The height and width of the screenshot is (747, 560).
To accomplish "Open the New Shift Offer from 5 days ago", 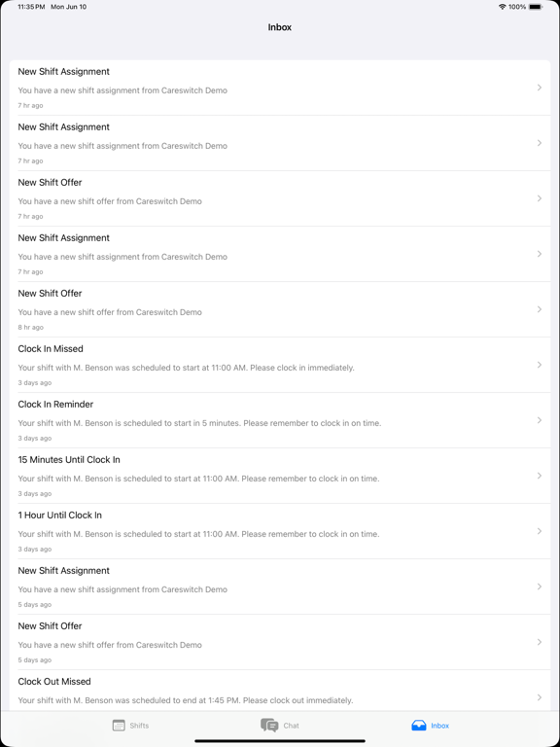I will pyautogui.click(x=280, y=642).
